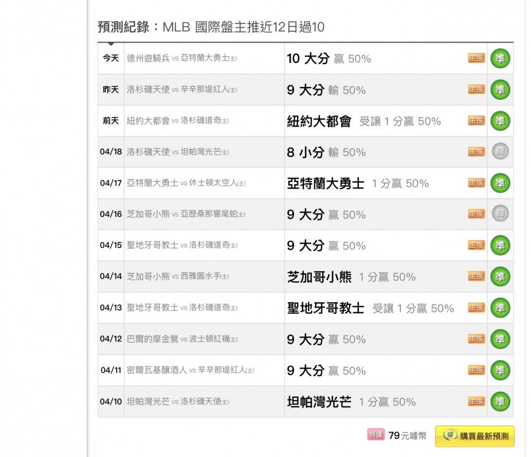Select the 芝加哥小熊 vs 西雅圖水手 matchup
The height and width of the screenshot is (457, 531).
point(178,276)
